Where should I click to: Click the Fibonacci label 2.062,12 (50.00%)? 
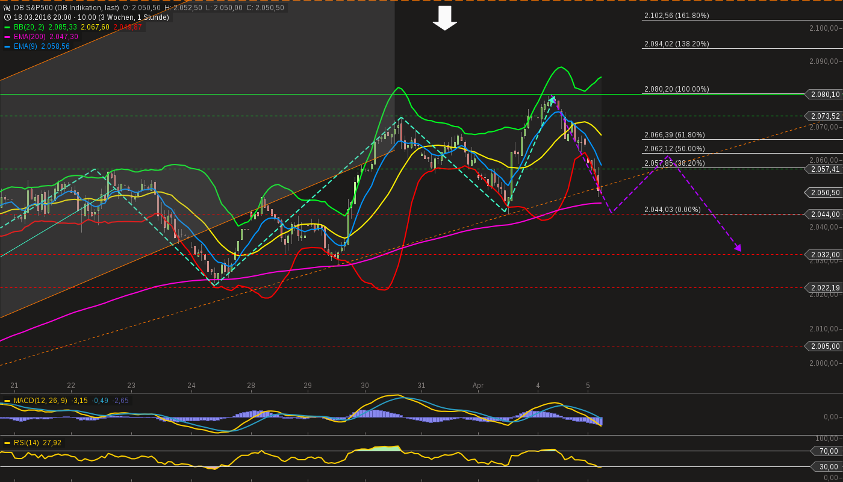point(674,149)
